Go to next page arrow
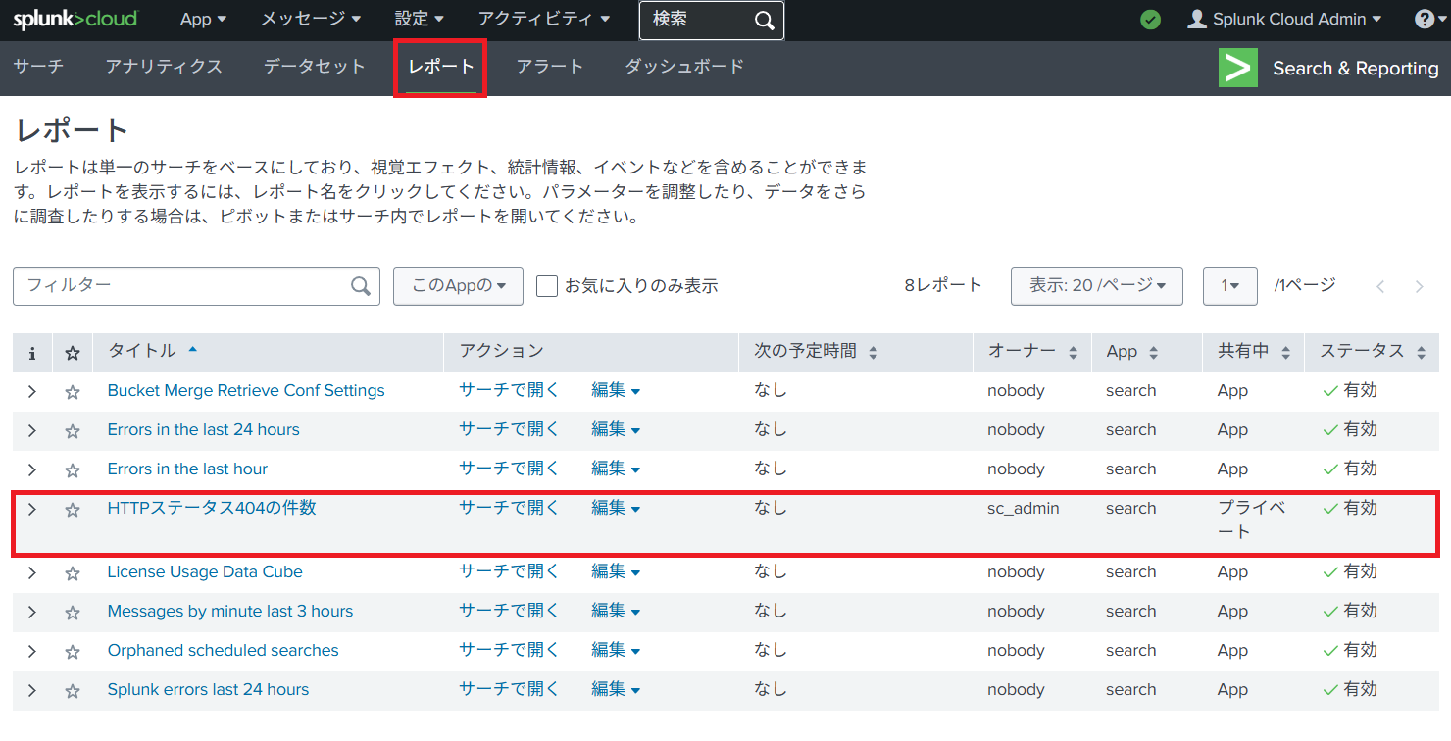 1419,286
